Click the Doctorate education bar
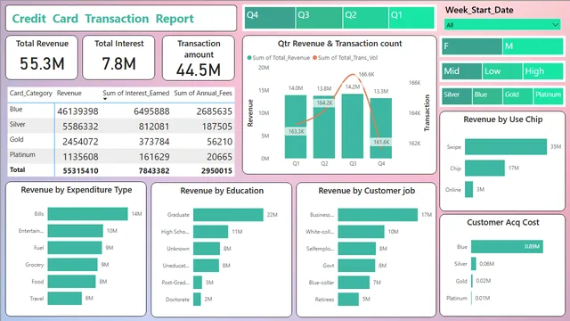Image resolution: width=570 pixels, height=321 pixels. [197, 300]
